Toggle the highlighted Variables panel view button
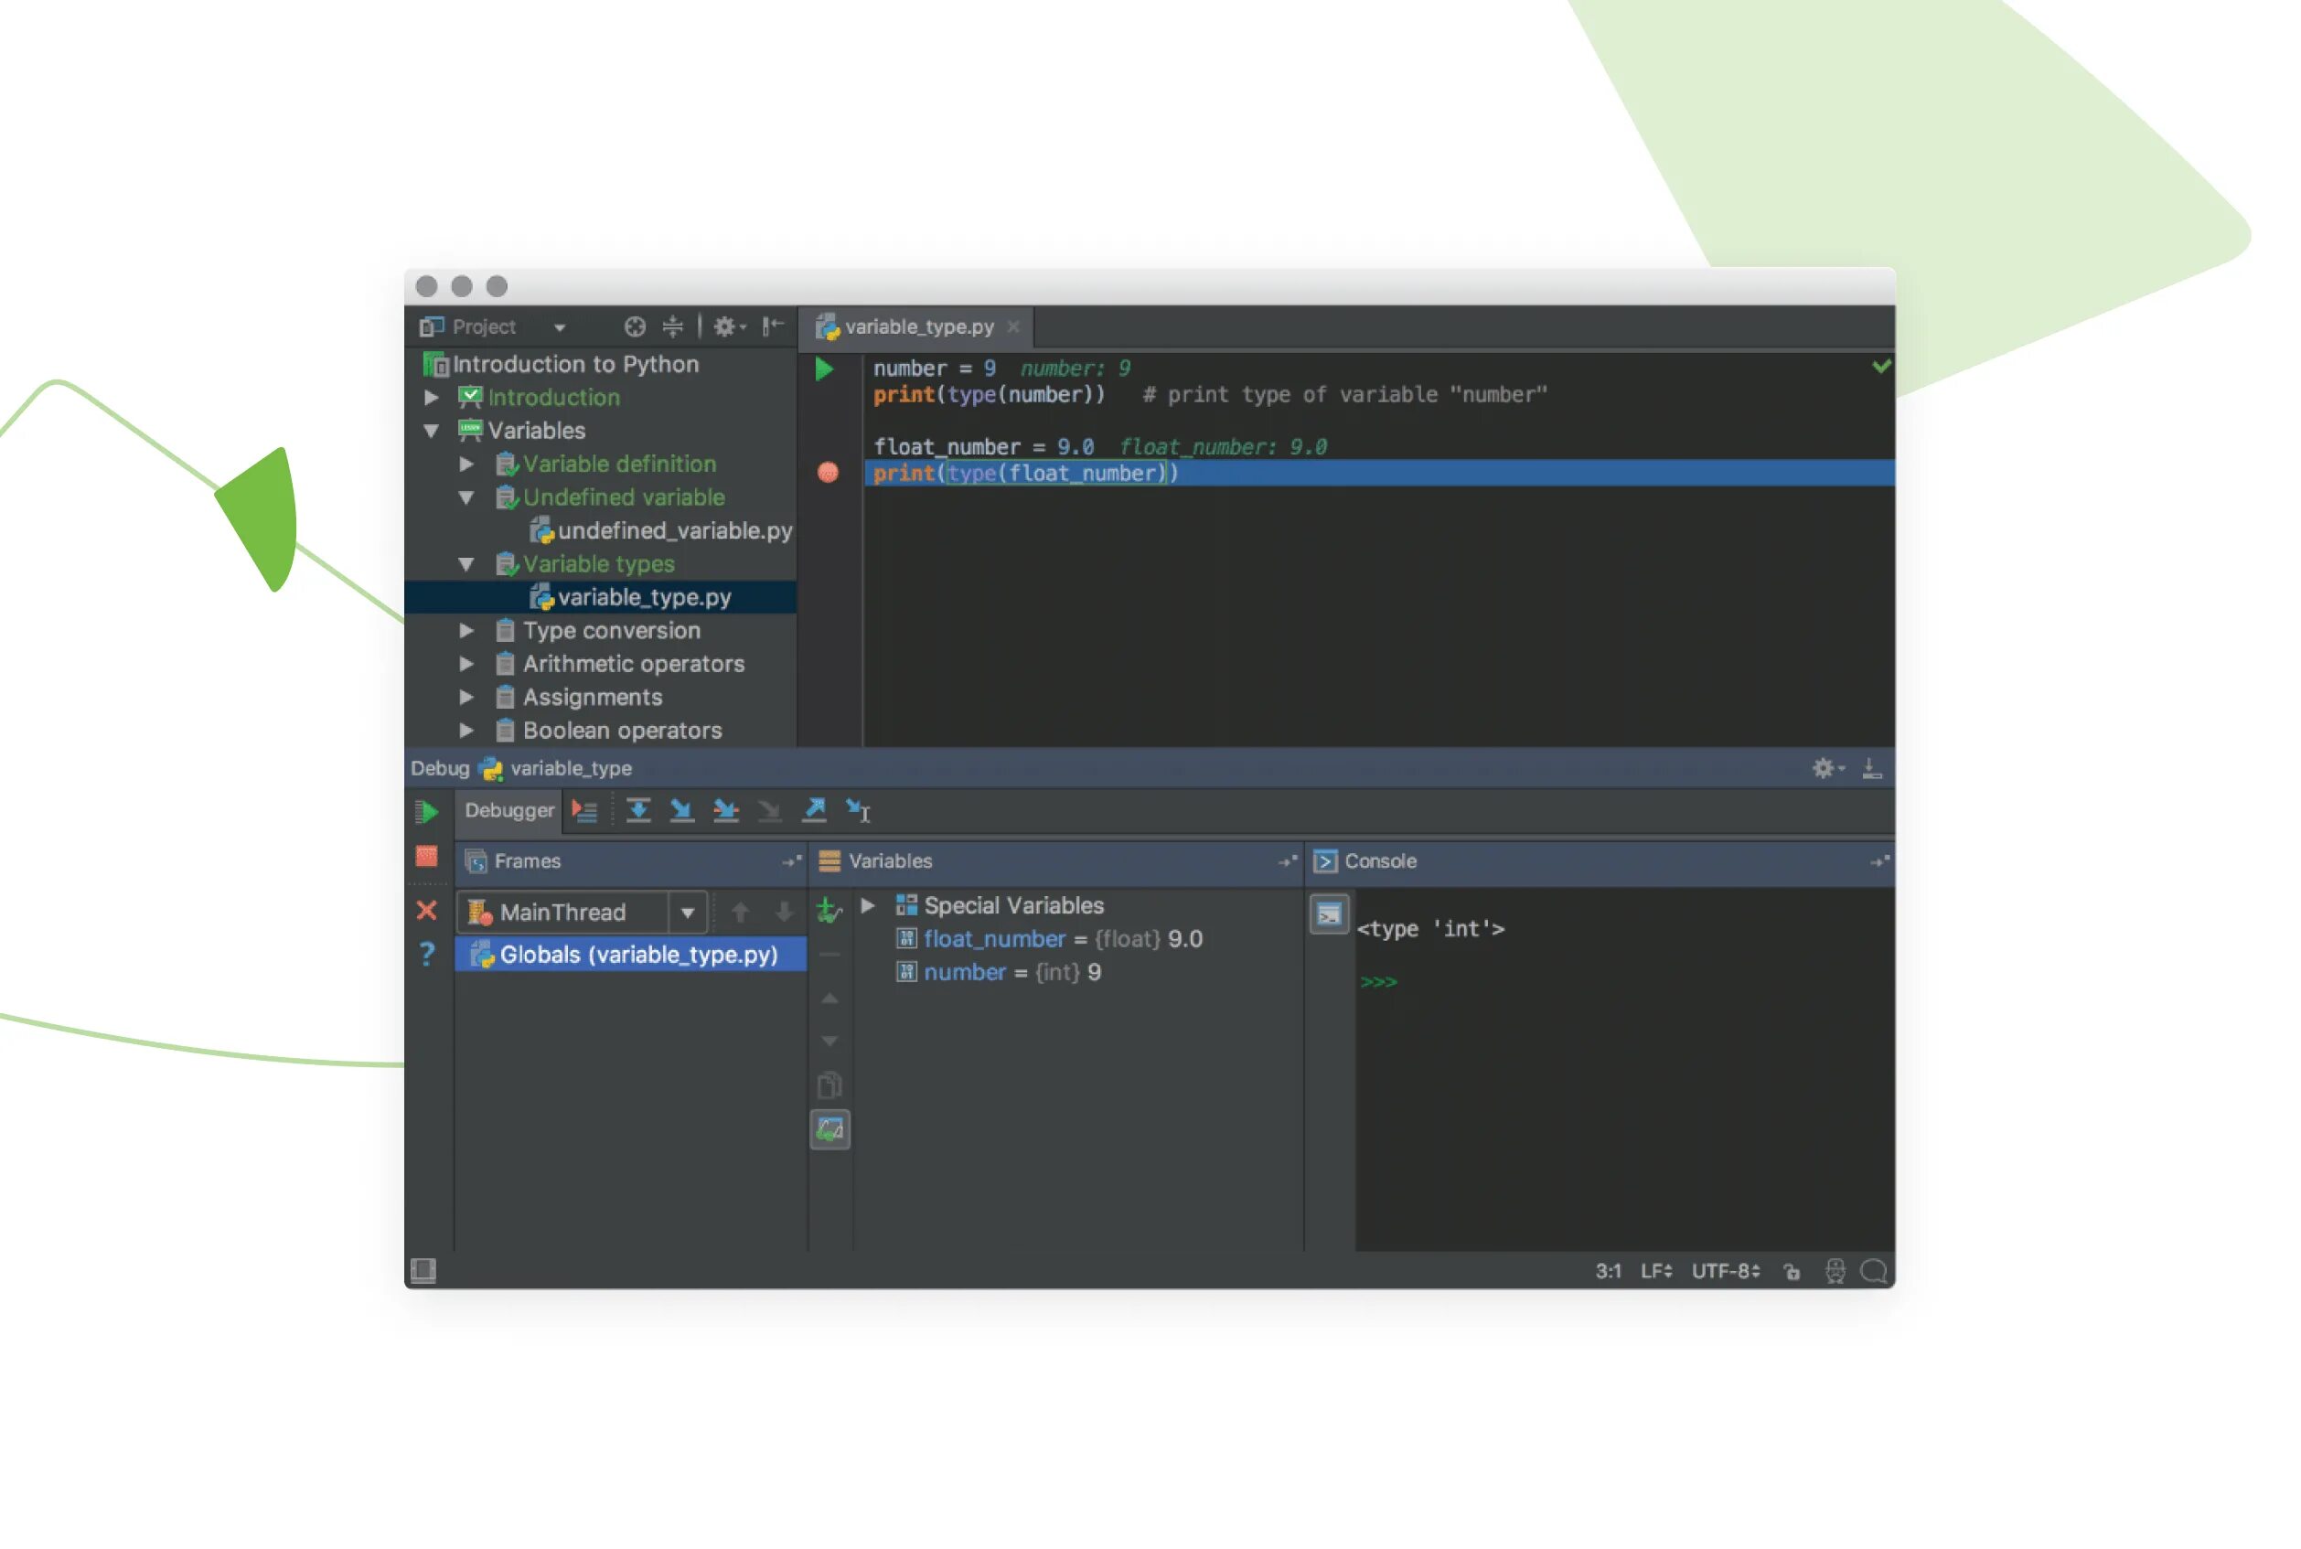This screenshot has width=2301, height=1549. coord(829,1129)
